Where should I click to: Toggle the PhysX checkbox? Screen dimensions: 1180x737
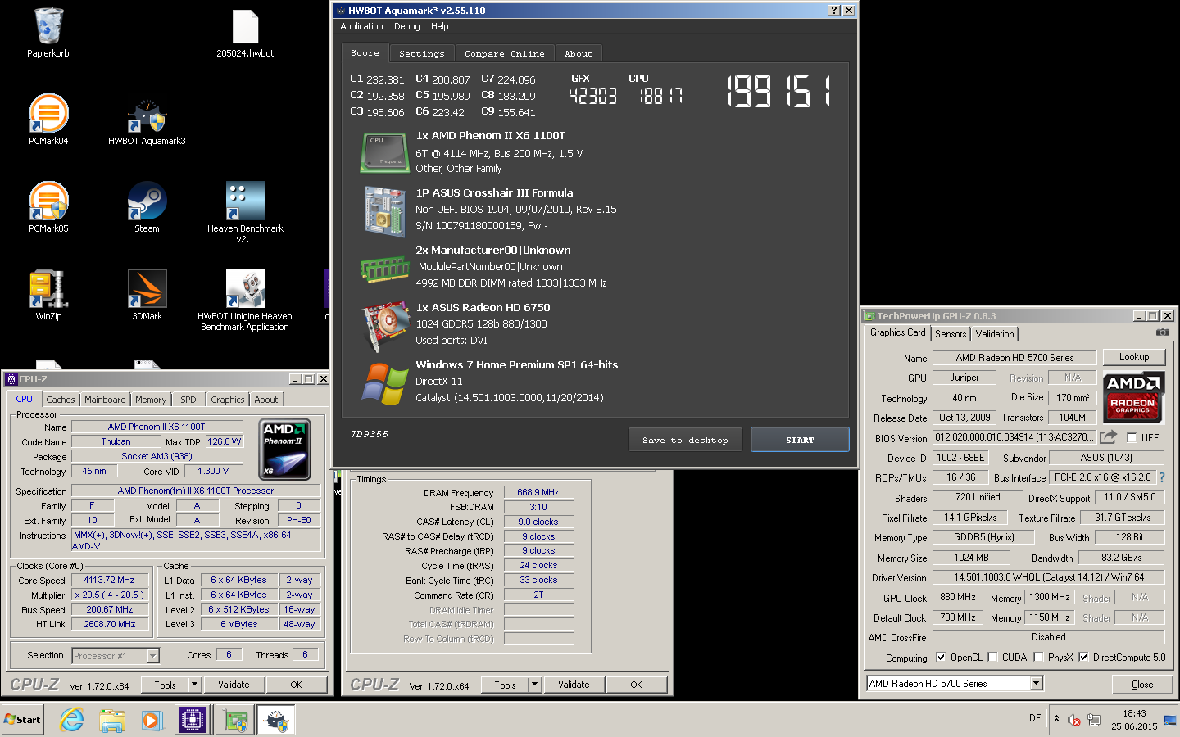pos(1038,657)
